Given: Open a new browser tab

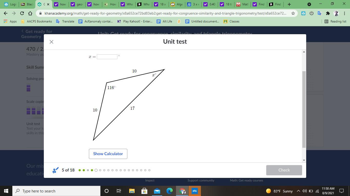Looking at the screenshot, I should tap(289, 4).
